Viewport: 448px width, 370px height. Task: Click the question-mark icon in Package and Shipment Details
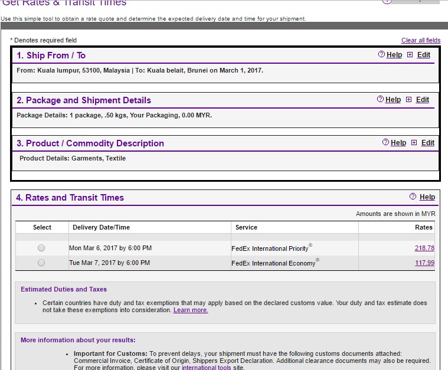(380, 99)
